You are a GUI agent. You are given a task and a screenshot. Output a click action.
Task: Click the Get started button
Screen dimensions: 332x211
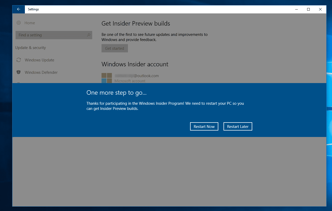(114, 48)
